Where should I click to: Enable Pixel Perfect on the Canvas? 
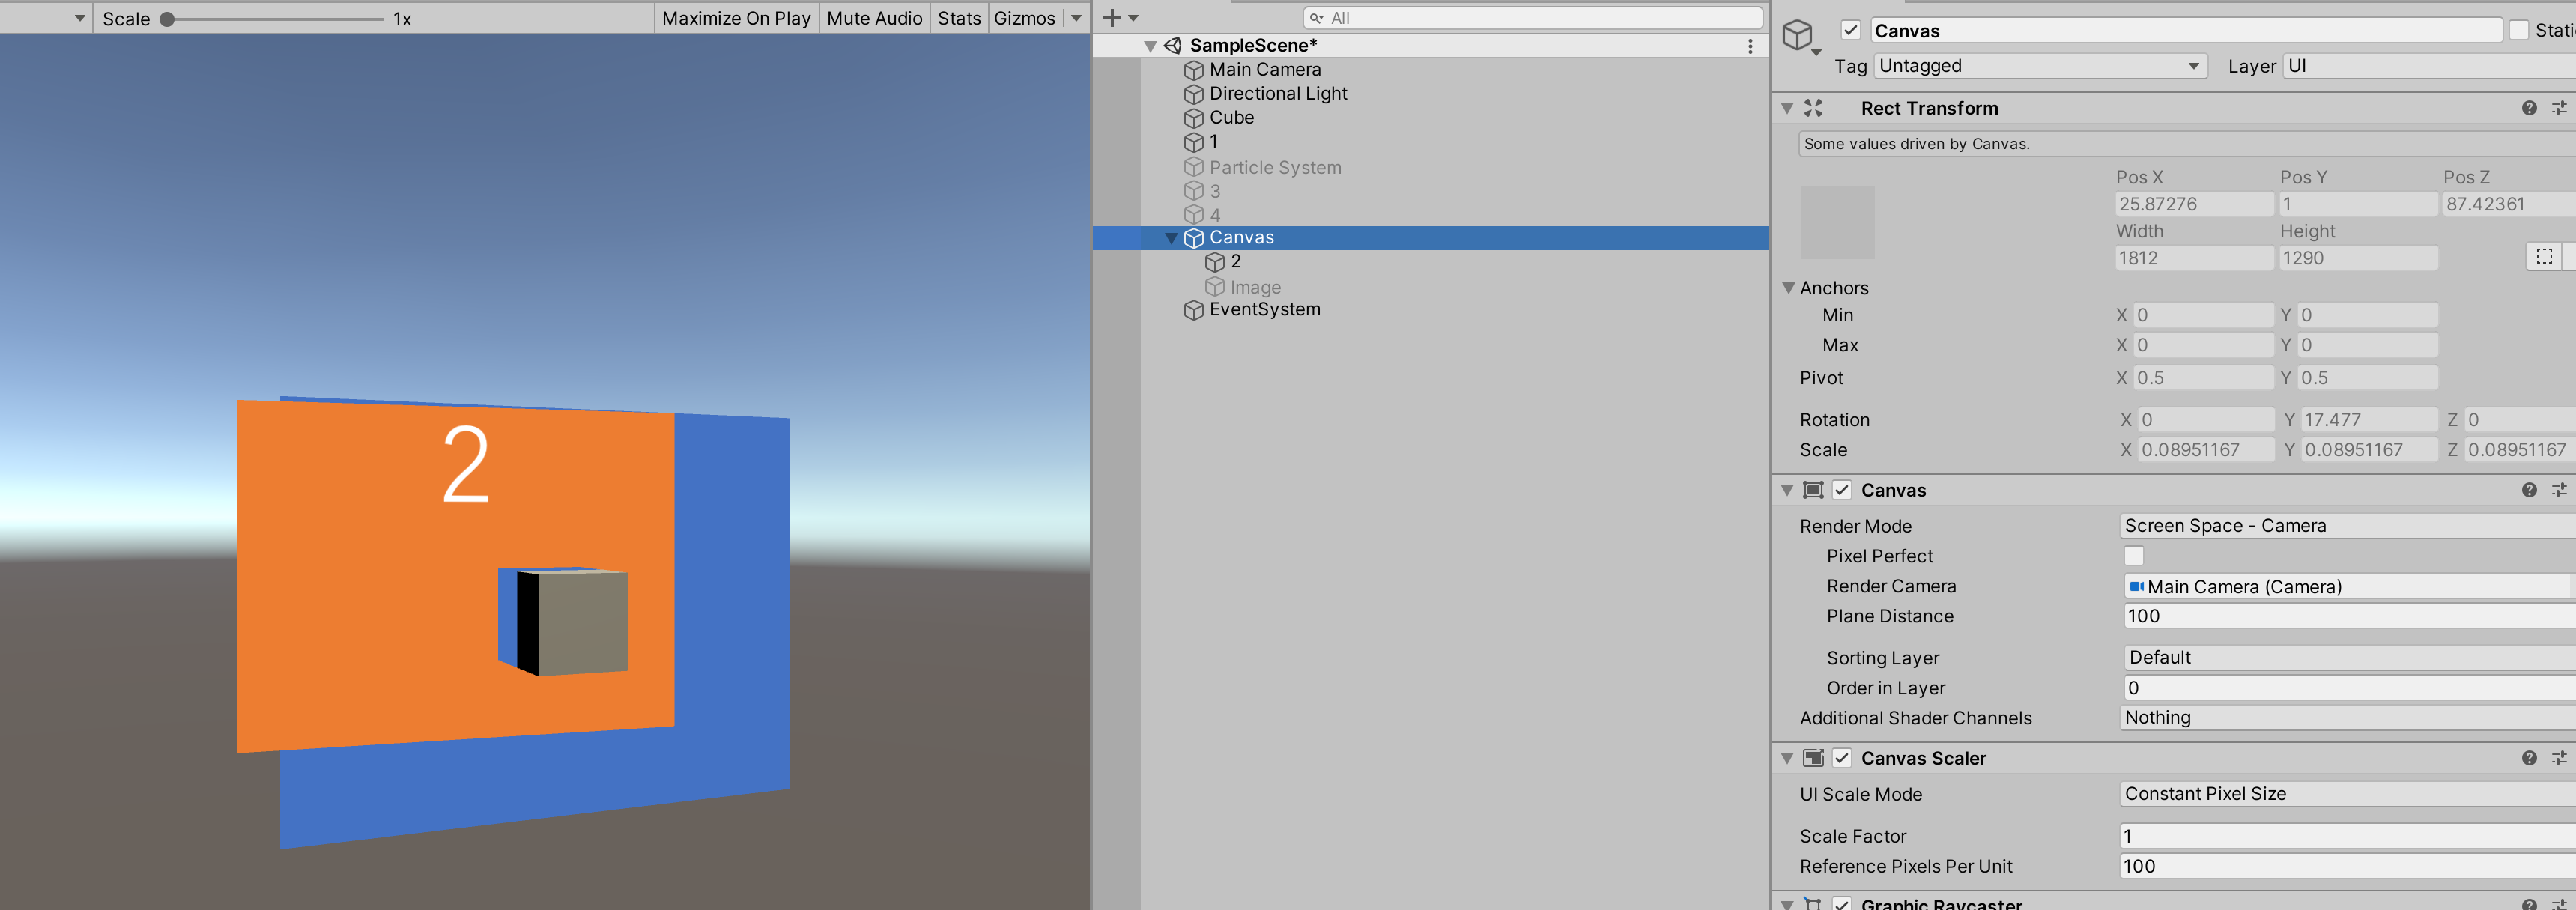tap(2134, 556)
